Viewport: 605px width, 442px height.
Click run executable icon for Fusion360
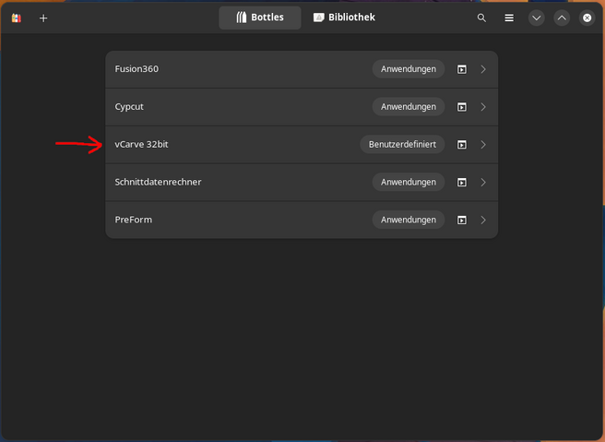point(462,69)
